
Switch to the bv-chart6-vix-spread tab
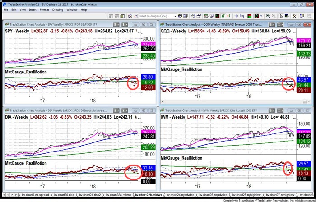[x=35, y=195]
